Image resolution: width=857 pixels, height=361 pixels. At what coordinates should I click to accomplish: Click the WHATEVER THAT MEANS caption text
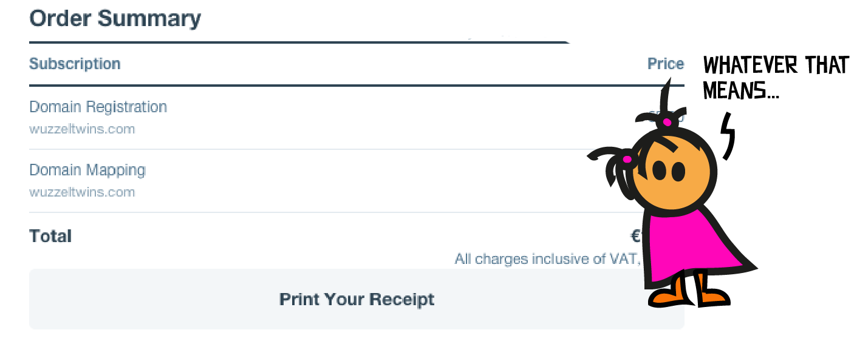click(774, 77)
